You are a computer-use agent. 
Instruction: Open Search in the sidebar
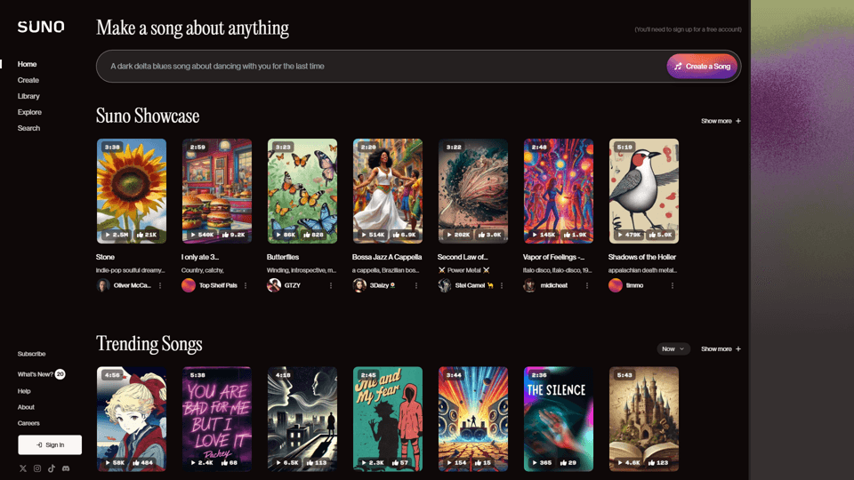coord(28,128)
